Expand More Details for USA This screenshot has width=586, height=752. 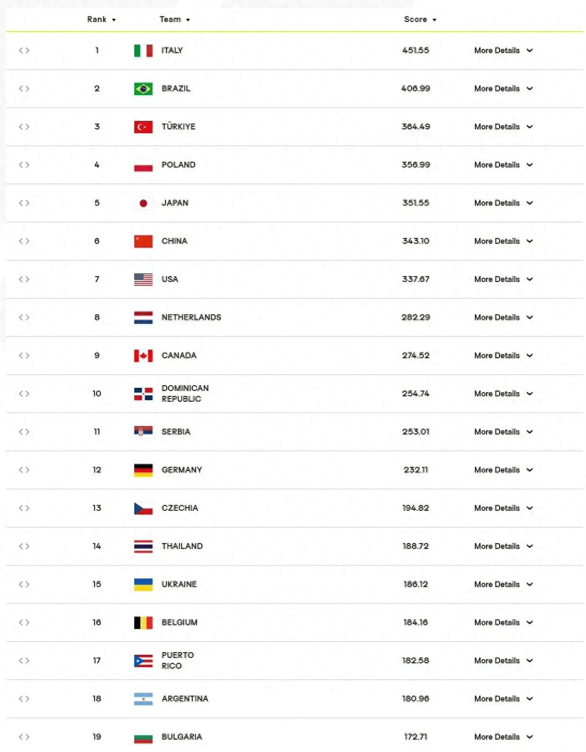click(503, 279)
